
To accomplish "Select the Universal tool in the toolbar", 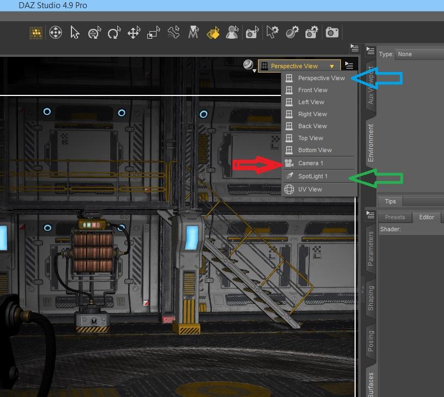I will (94, 33).
